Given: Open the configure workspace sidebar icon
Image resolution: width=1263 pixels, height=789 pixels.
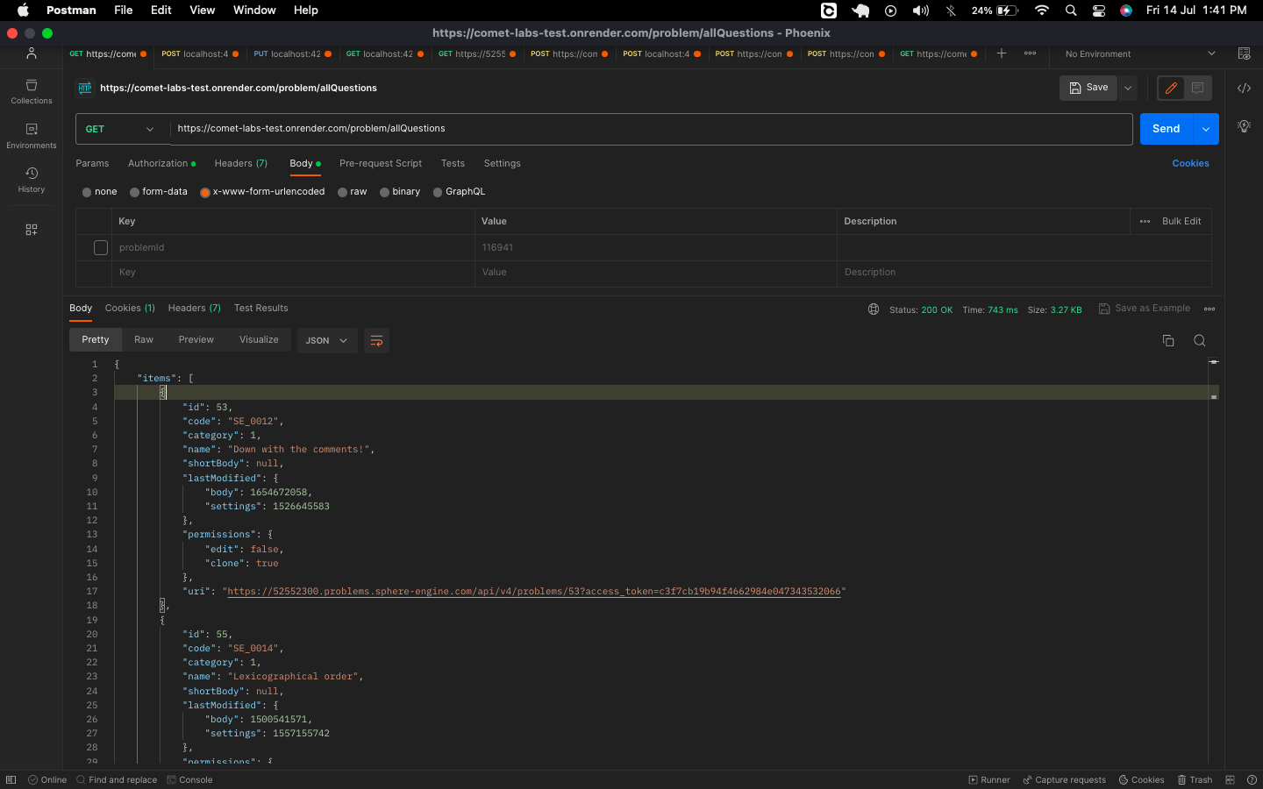Looking at the screenshot, I should point(32,230).
